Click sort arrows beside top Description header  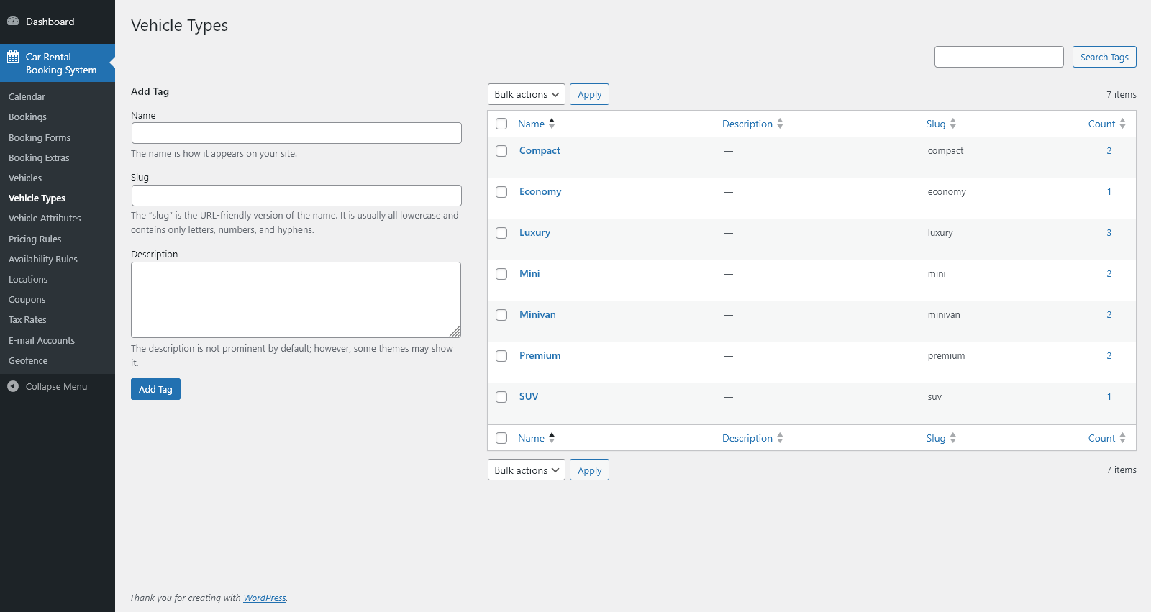[x=780, y=124]
